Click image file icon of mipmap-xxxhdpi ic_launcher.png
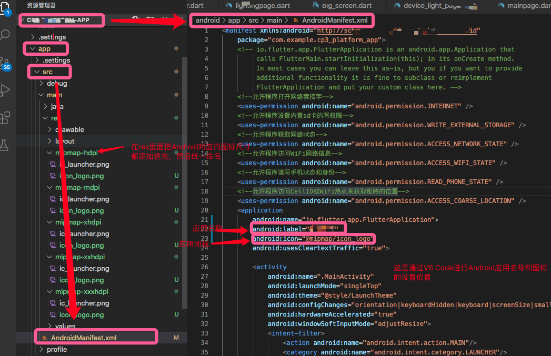 coord(53,303)
